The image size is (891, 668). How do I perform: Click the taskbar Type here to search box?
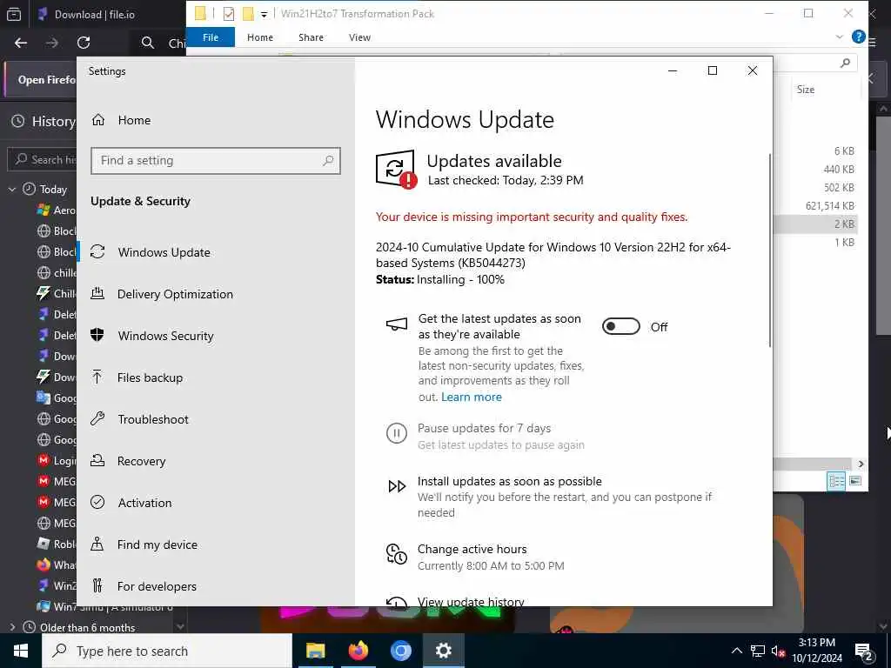point(167,651)
